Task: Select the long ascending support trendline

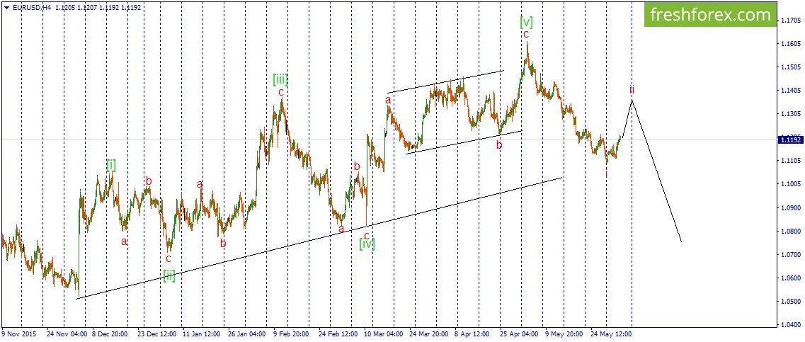Action: coord(319,239)
